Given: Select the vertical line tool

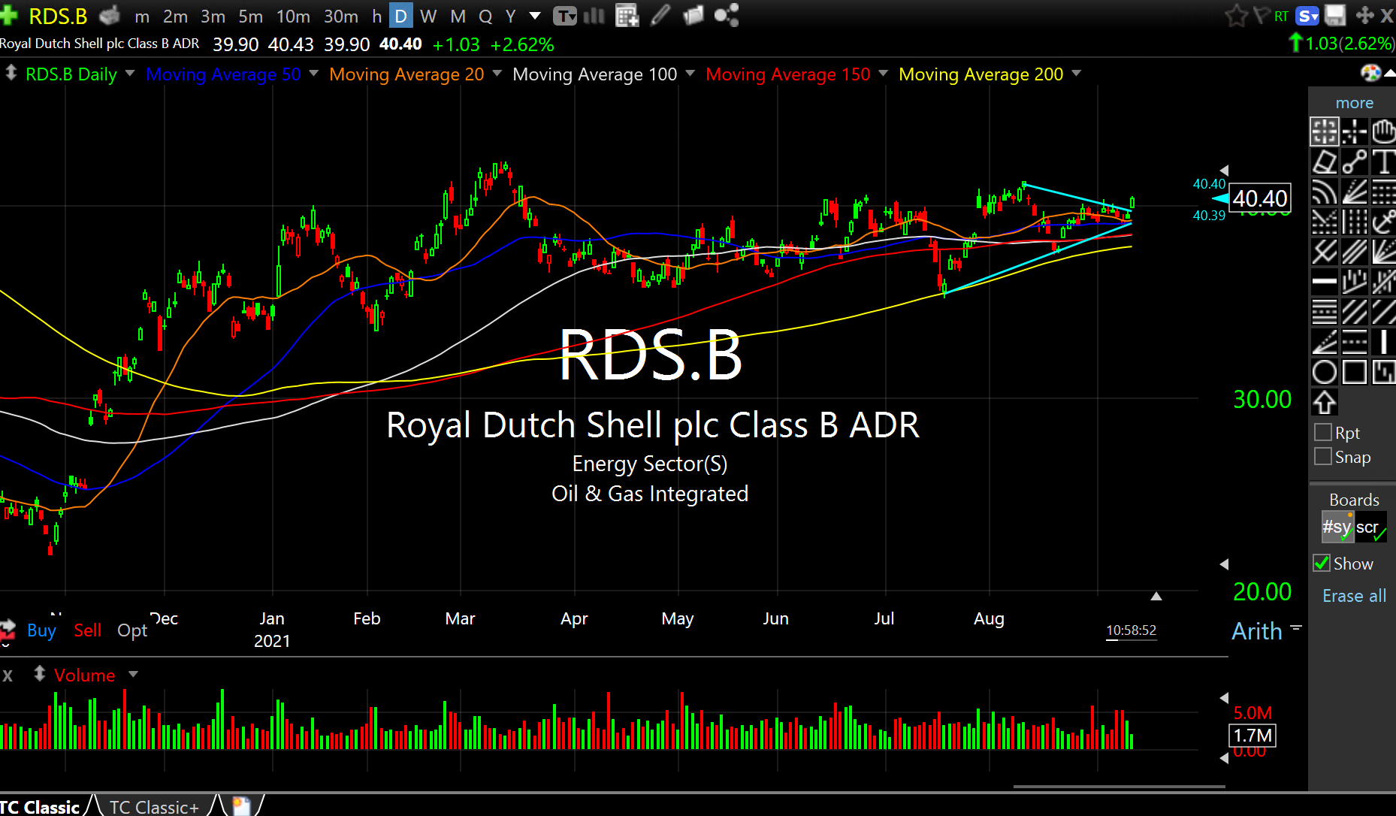Looking at the screenshot, I should point(1383,342).
